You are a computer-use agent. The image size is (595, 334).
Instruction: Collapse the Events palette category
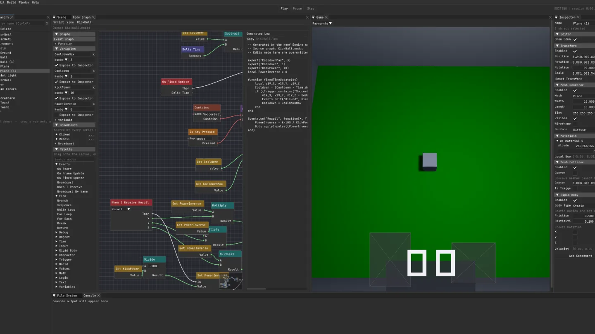[x=57, y=164]
